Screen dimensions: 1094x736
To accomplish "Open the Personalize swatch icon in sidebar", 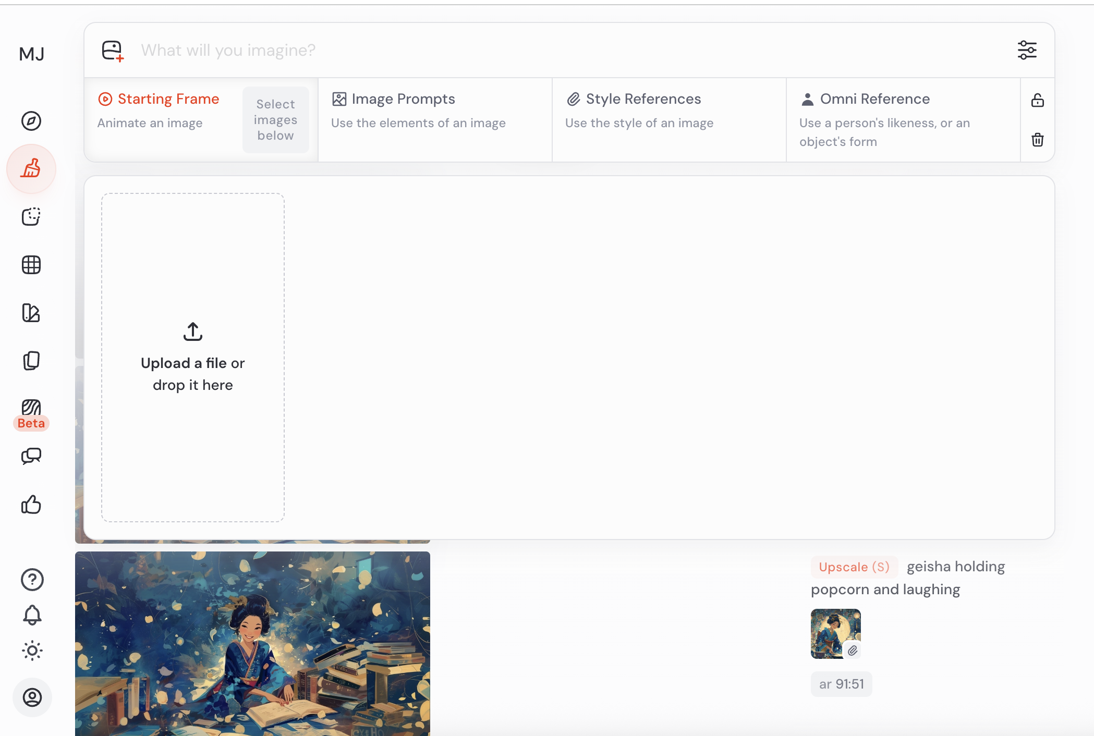I will tap(31, 313).
